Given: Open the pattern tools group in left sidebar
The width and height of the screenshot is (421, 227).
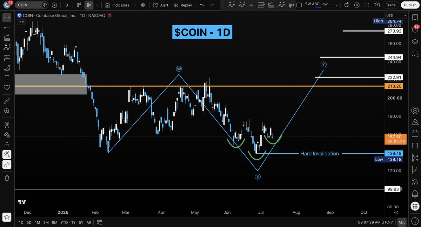Looking at the screenshot, I should point(7,47).
